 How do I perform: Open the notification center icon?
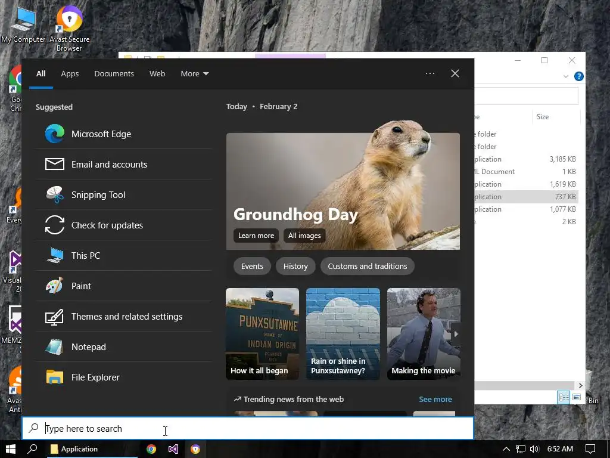click(x=590, y=449)
